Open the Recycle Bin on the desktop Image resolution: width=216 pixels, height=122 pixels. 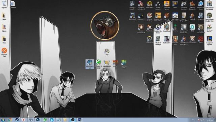4,4
